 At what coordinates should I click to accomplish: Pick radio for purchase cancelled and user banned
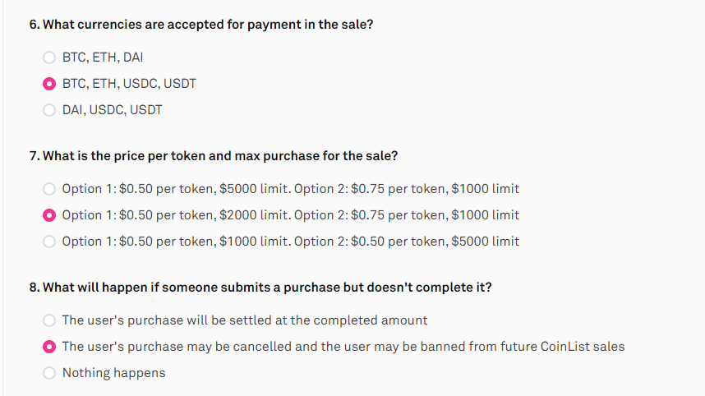pyautogui.click(x=49, y=347)
